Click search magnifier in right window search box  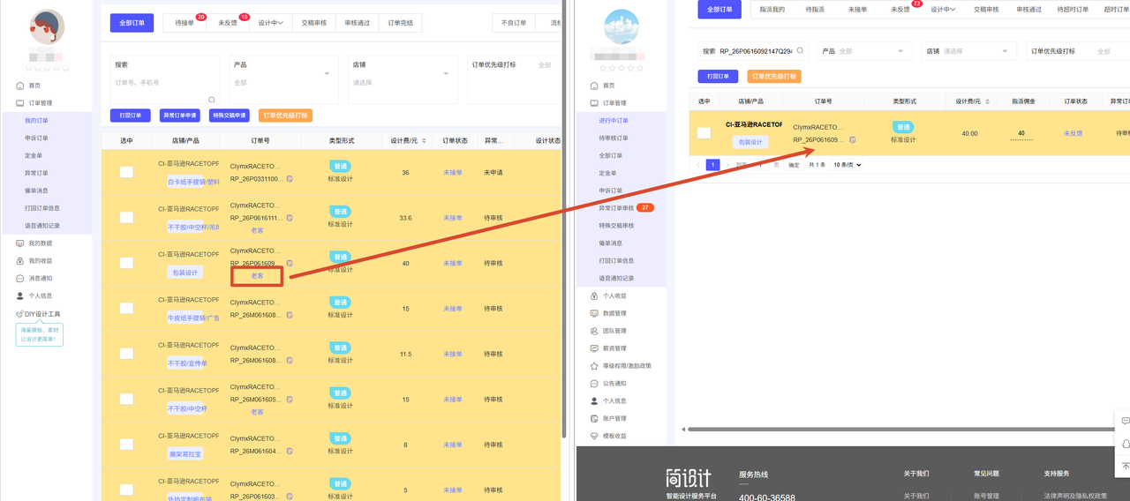pos(798,52)
